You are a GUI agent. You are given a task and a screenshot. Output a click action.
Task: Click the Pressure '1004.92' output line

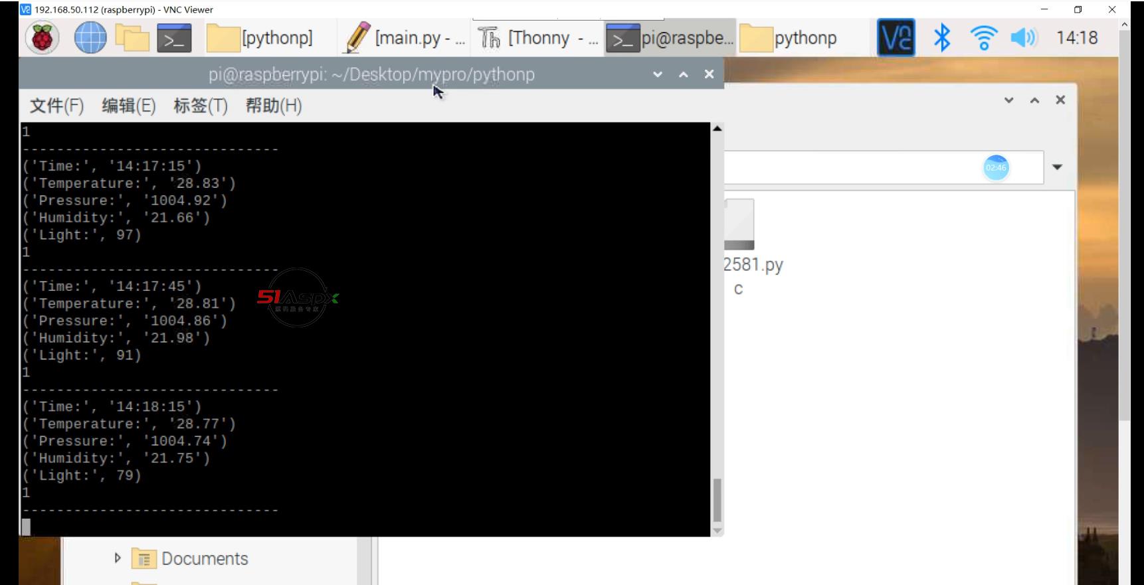125,201
